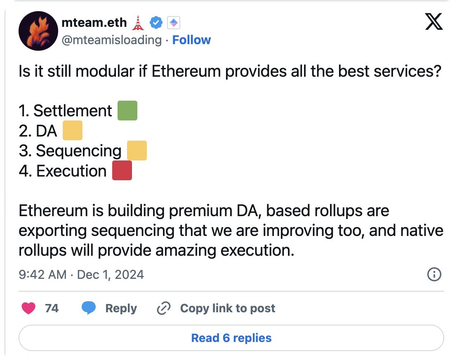
Task: Click the blue verified checkmark badge
Action: (x=156, y=24)
